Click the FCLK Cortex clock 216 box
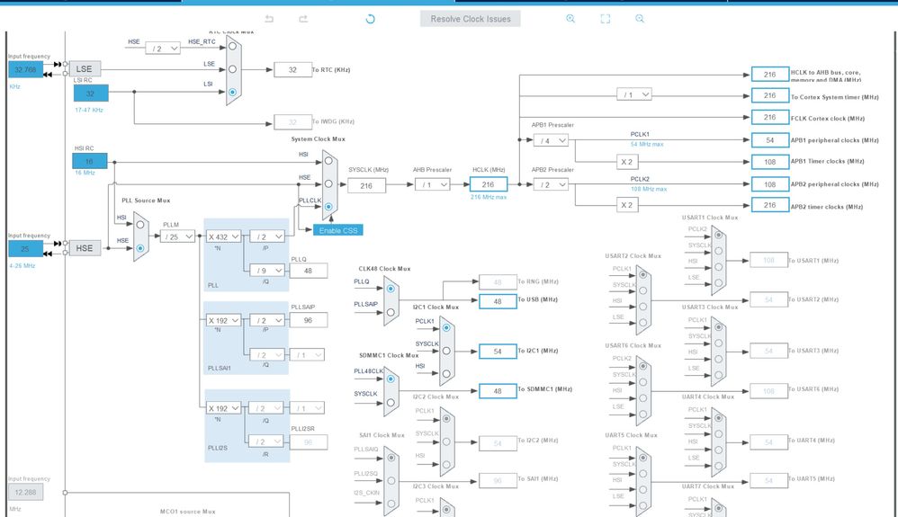The width and height of the screenshot is (898, 517). click(770, 118)
